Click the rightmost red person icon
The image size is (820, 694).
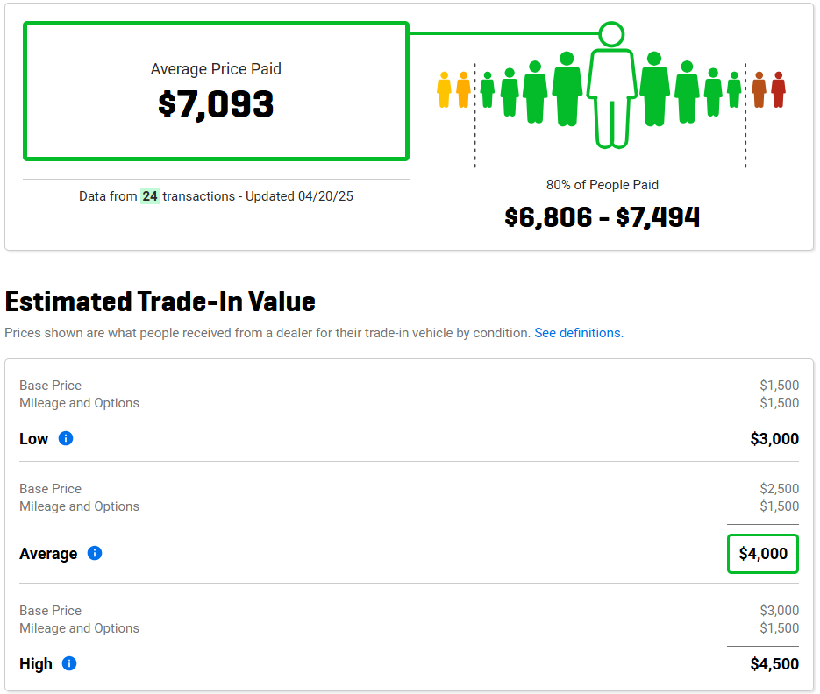pos(778,89)
